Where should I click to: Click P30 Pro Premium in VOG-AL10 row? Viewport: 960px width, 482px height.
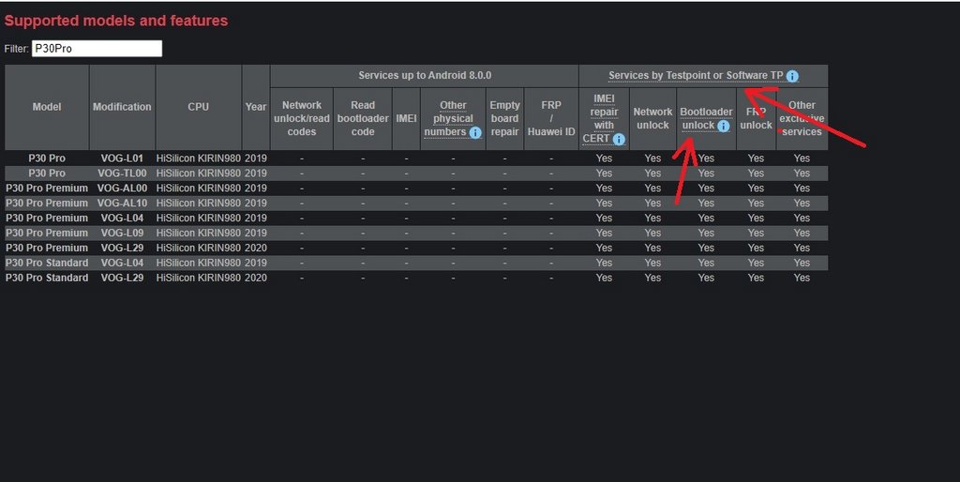[x=47, y=203]
